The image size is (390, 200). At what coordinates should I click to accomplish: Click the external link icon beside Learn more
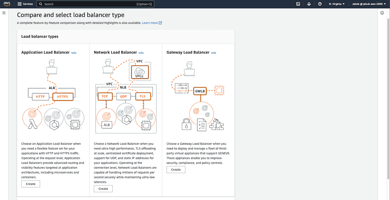pyautogui.click(x=160, y=23)
